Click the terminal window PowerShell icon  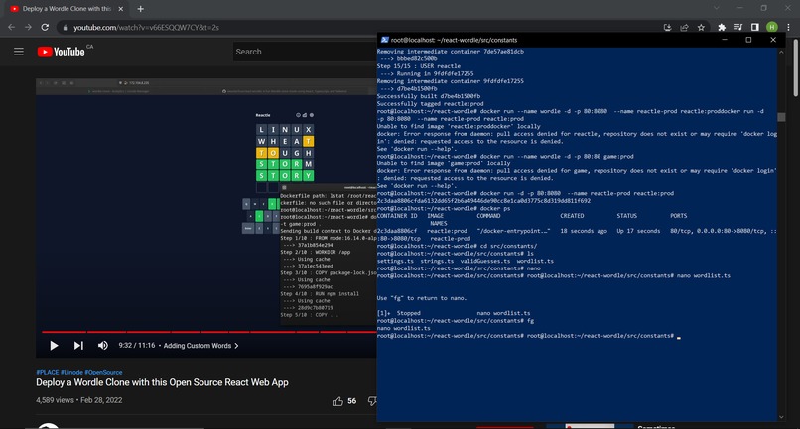pos(385,40)
